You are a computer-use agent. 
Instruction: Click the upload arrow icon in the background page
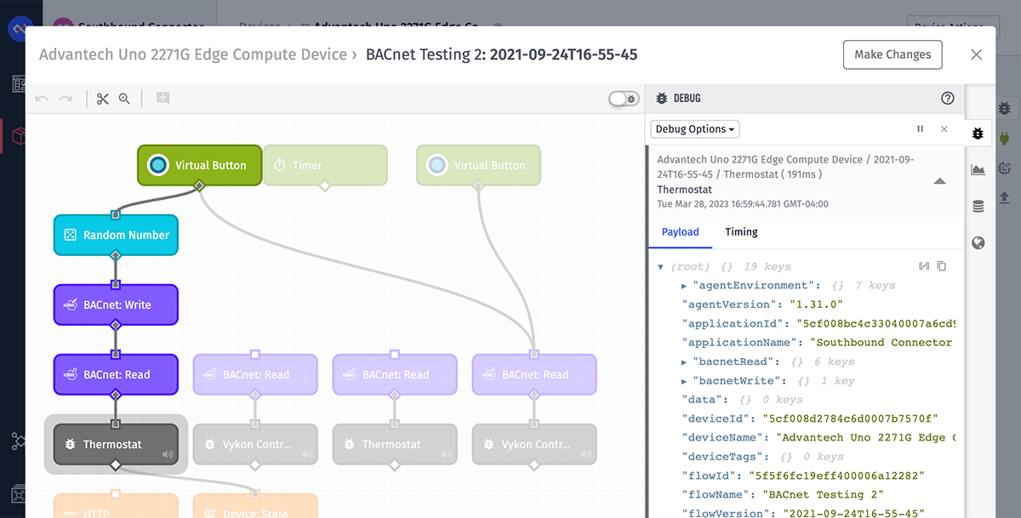(1004, 197)
